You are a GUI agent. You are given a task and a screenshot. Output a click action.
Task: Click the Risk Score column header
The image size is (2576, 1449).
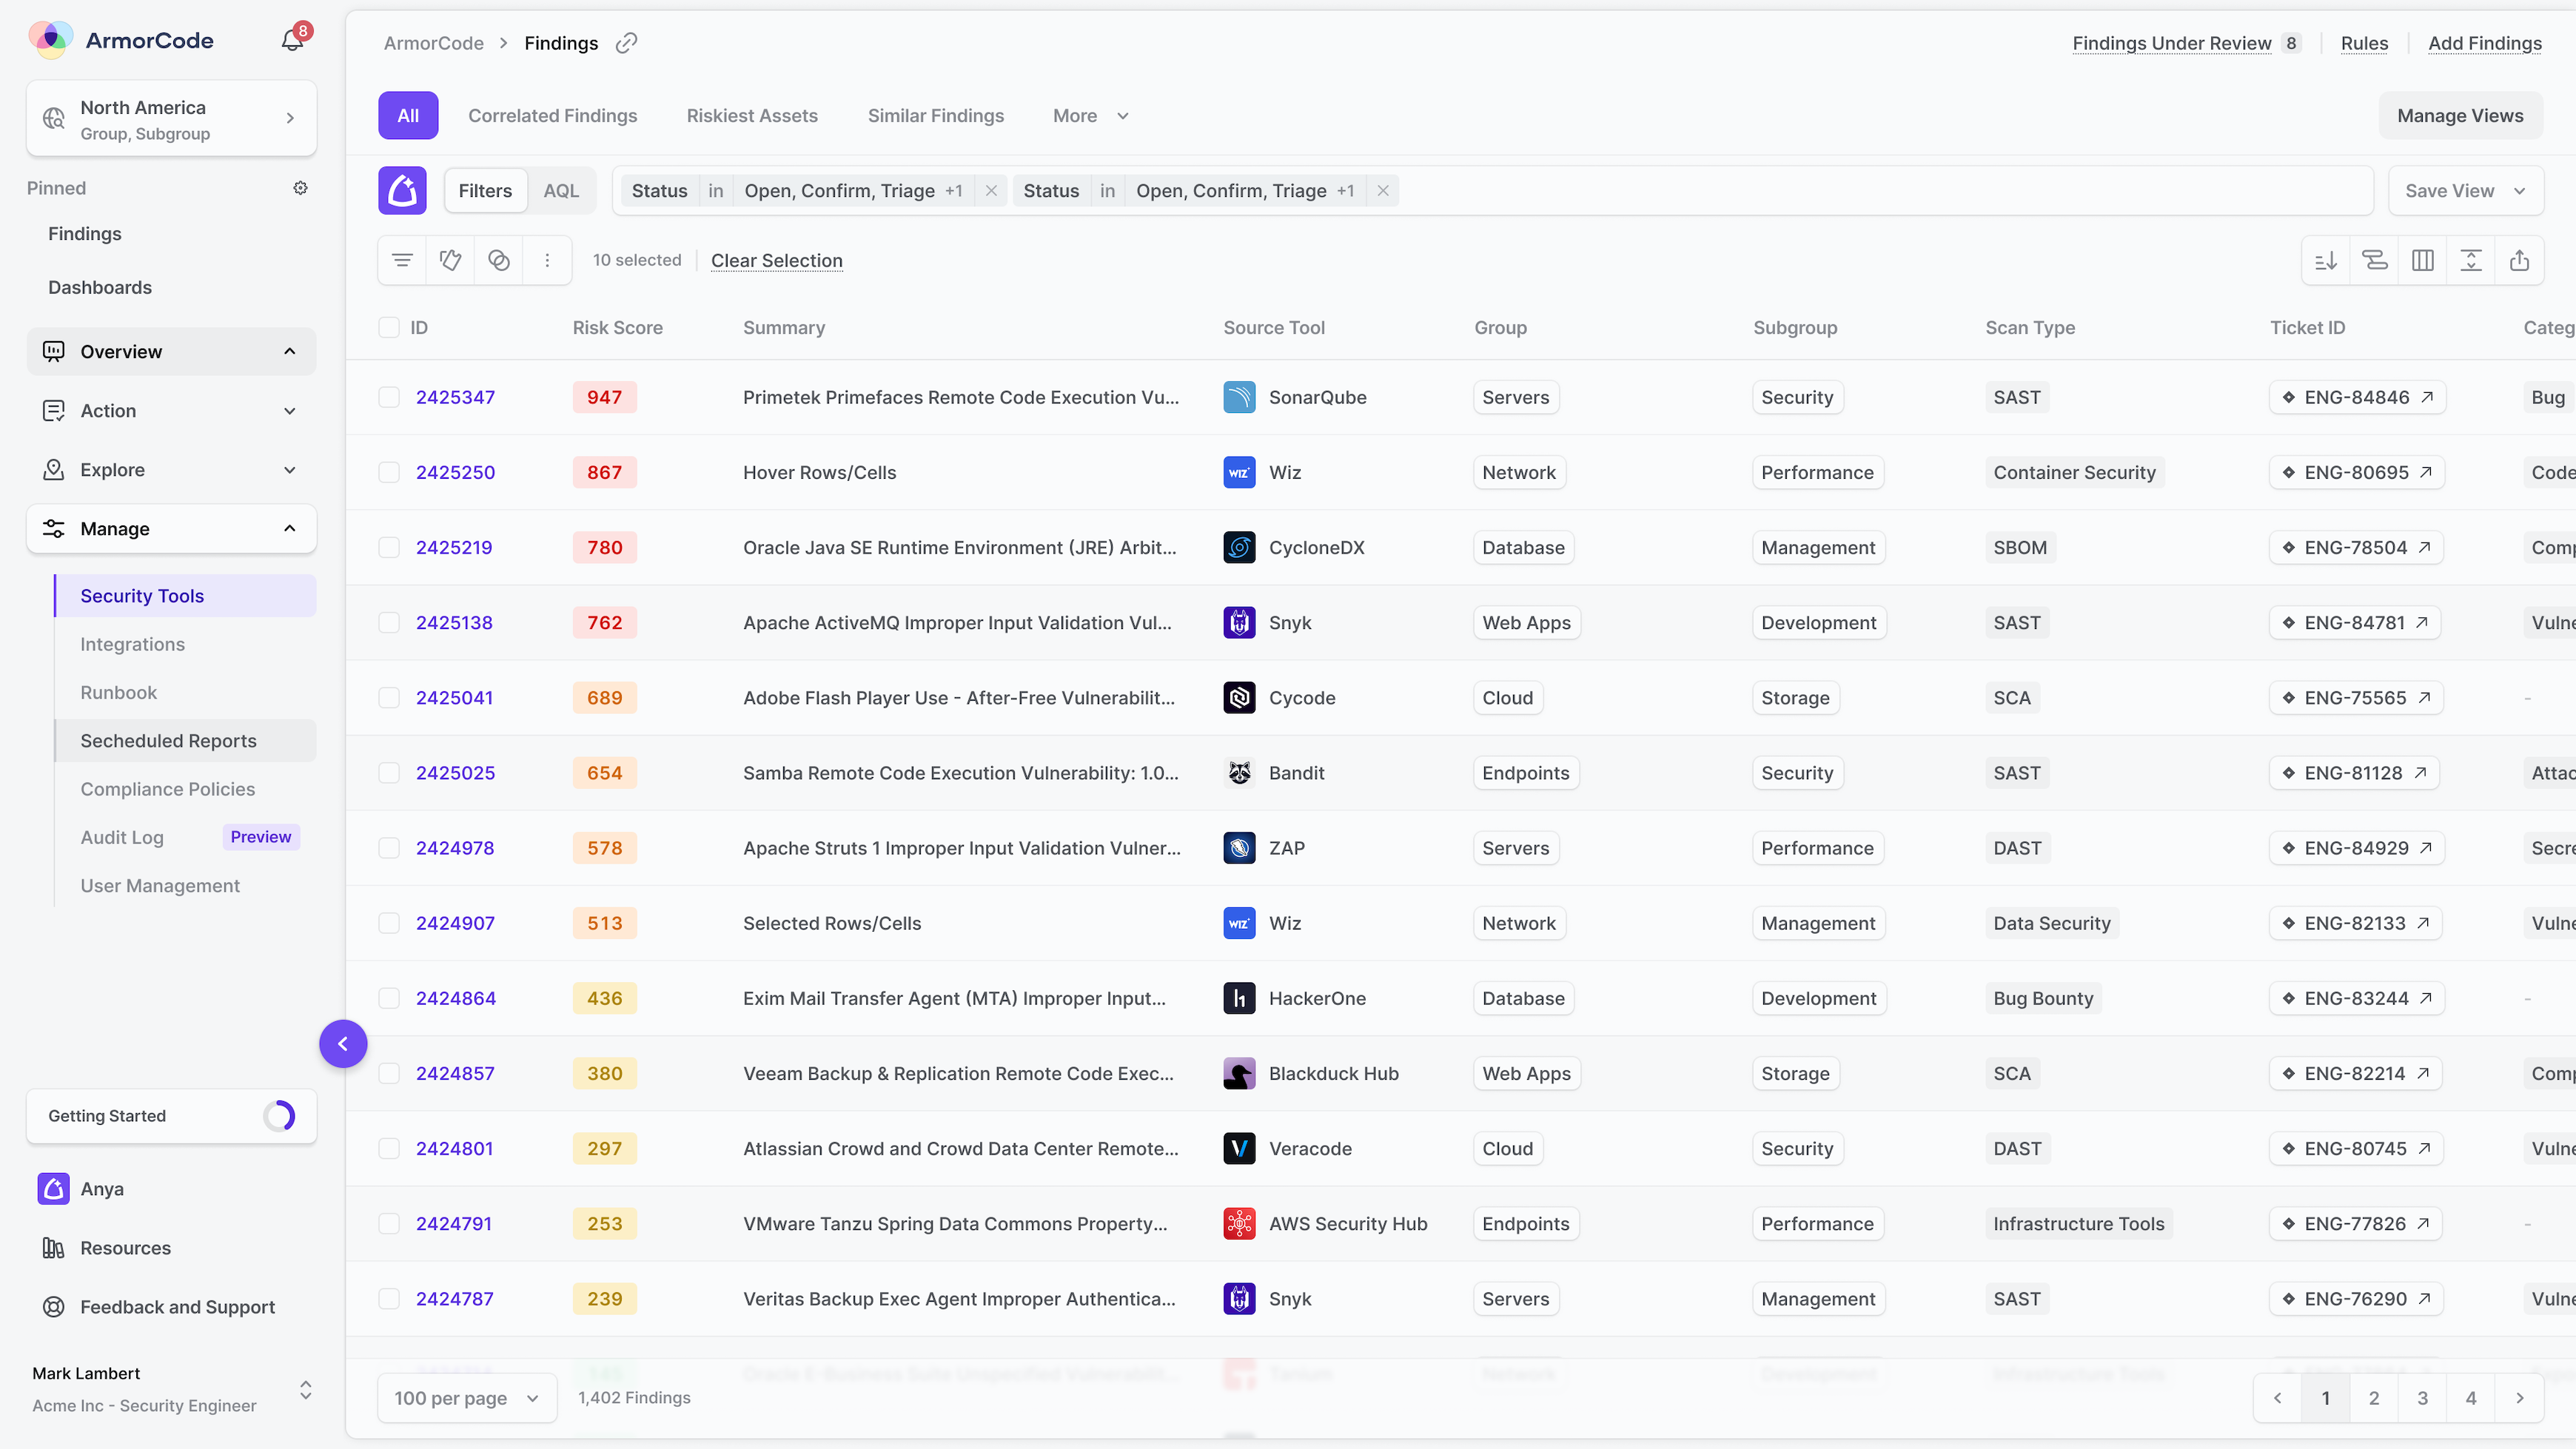point(617,327)
